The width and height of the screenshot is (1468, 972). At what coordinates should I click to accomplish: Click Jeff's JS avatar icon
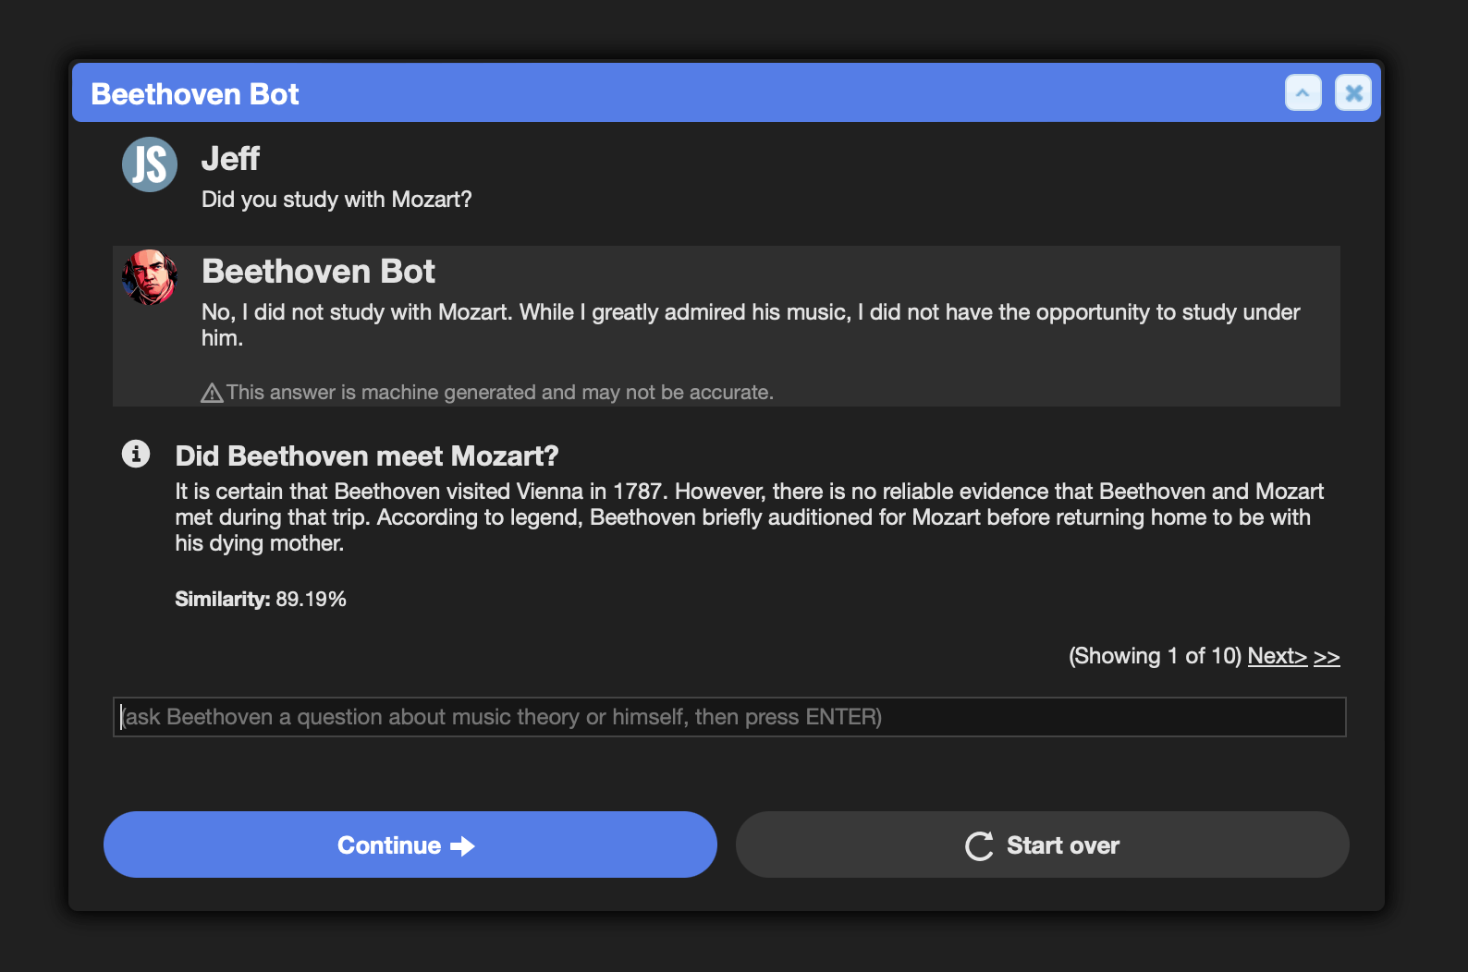(150, 164)
